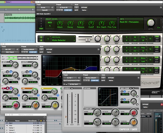Select Smart Knobs part D tab

coord(41,26)
